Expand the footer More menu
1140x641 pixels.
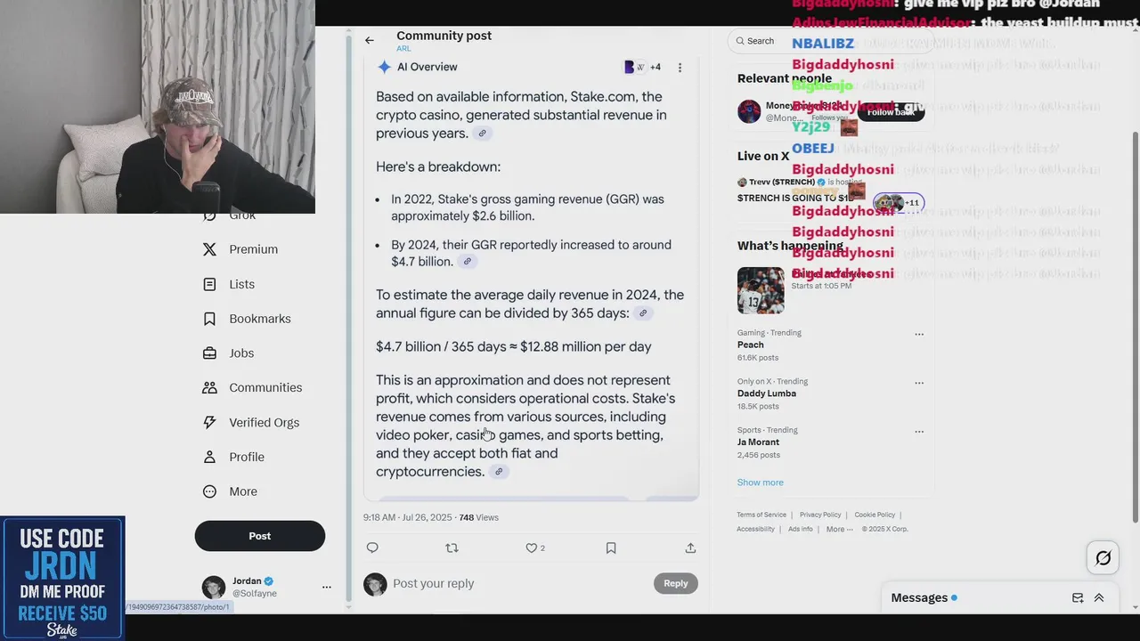pyautogui.click(x=839, y=529)
